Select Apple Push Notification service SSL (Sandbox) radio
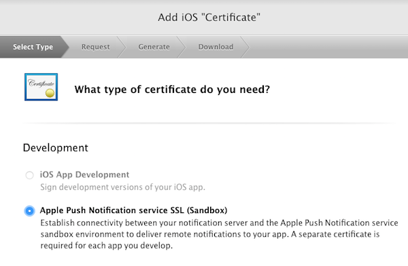Image resolution: width=408 pixels, height=266 pixels. pos(29,210)
